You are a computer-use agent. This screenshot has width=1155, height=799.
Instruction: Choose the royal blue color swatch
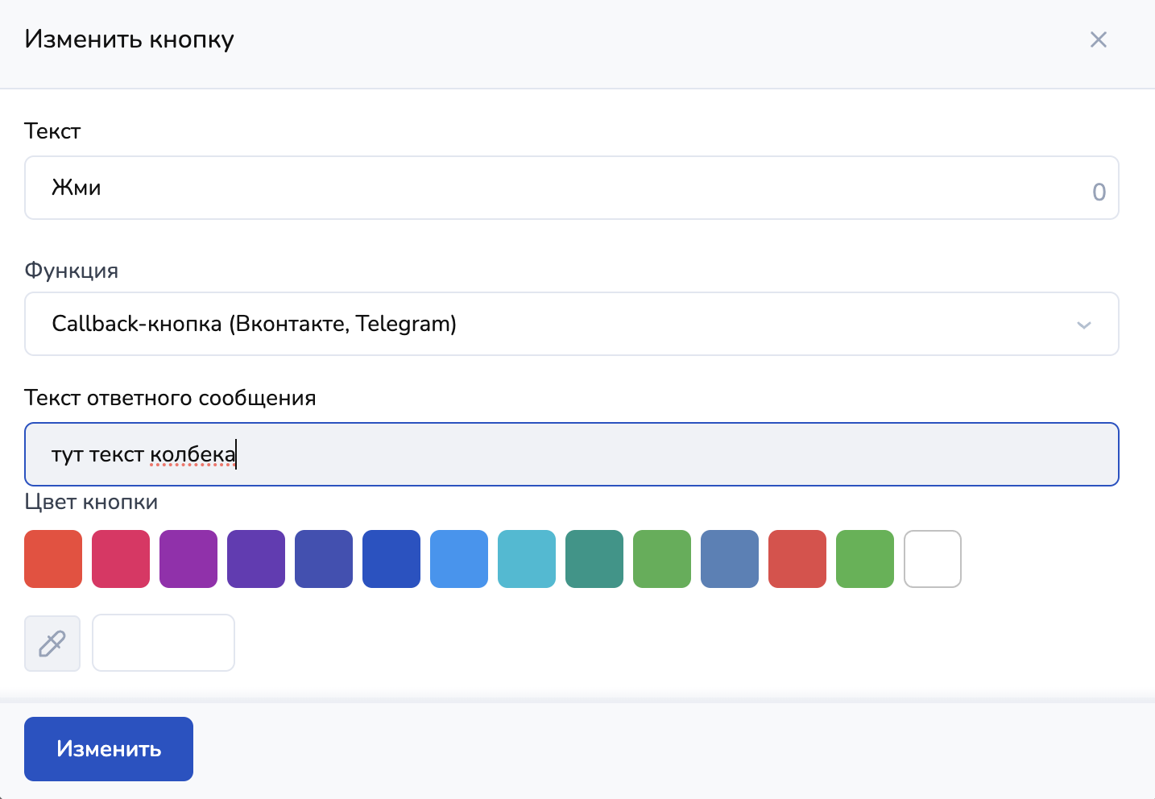coord(391,559)
